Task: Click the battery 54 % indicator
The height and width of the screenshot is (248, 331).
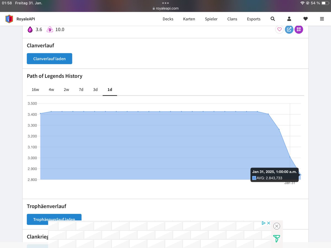Action: click(319, 3)
